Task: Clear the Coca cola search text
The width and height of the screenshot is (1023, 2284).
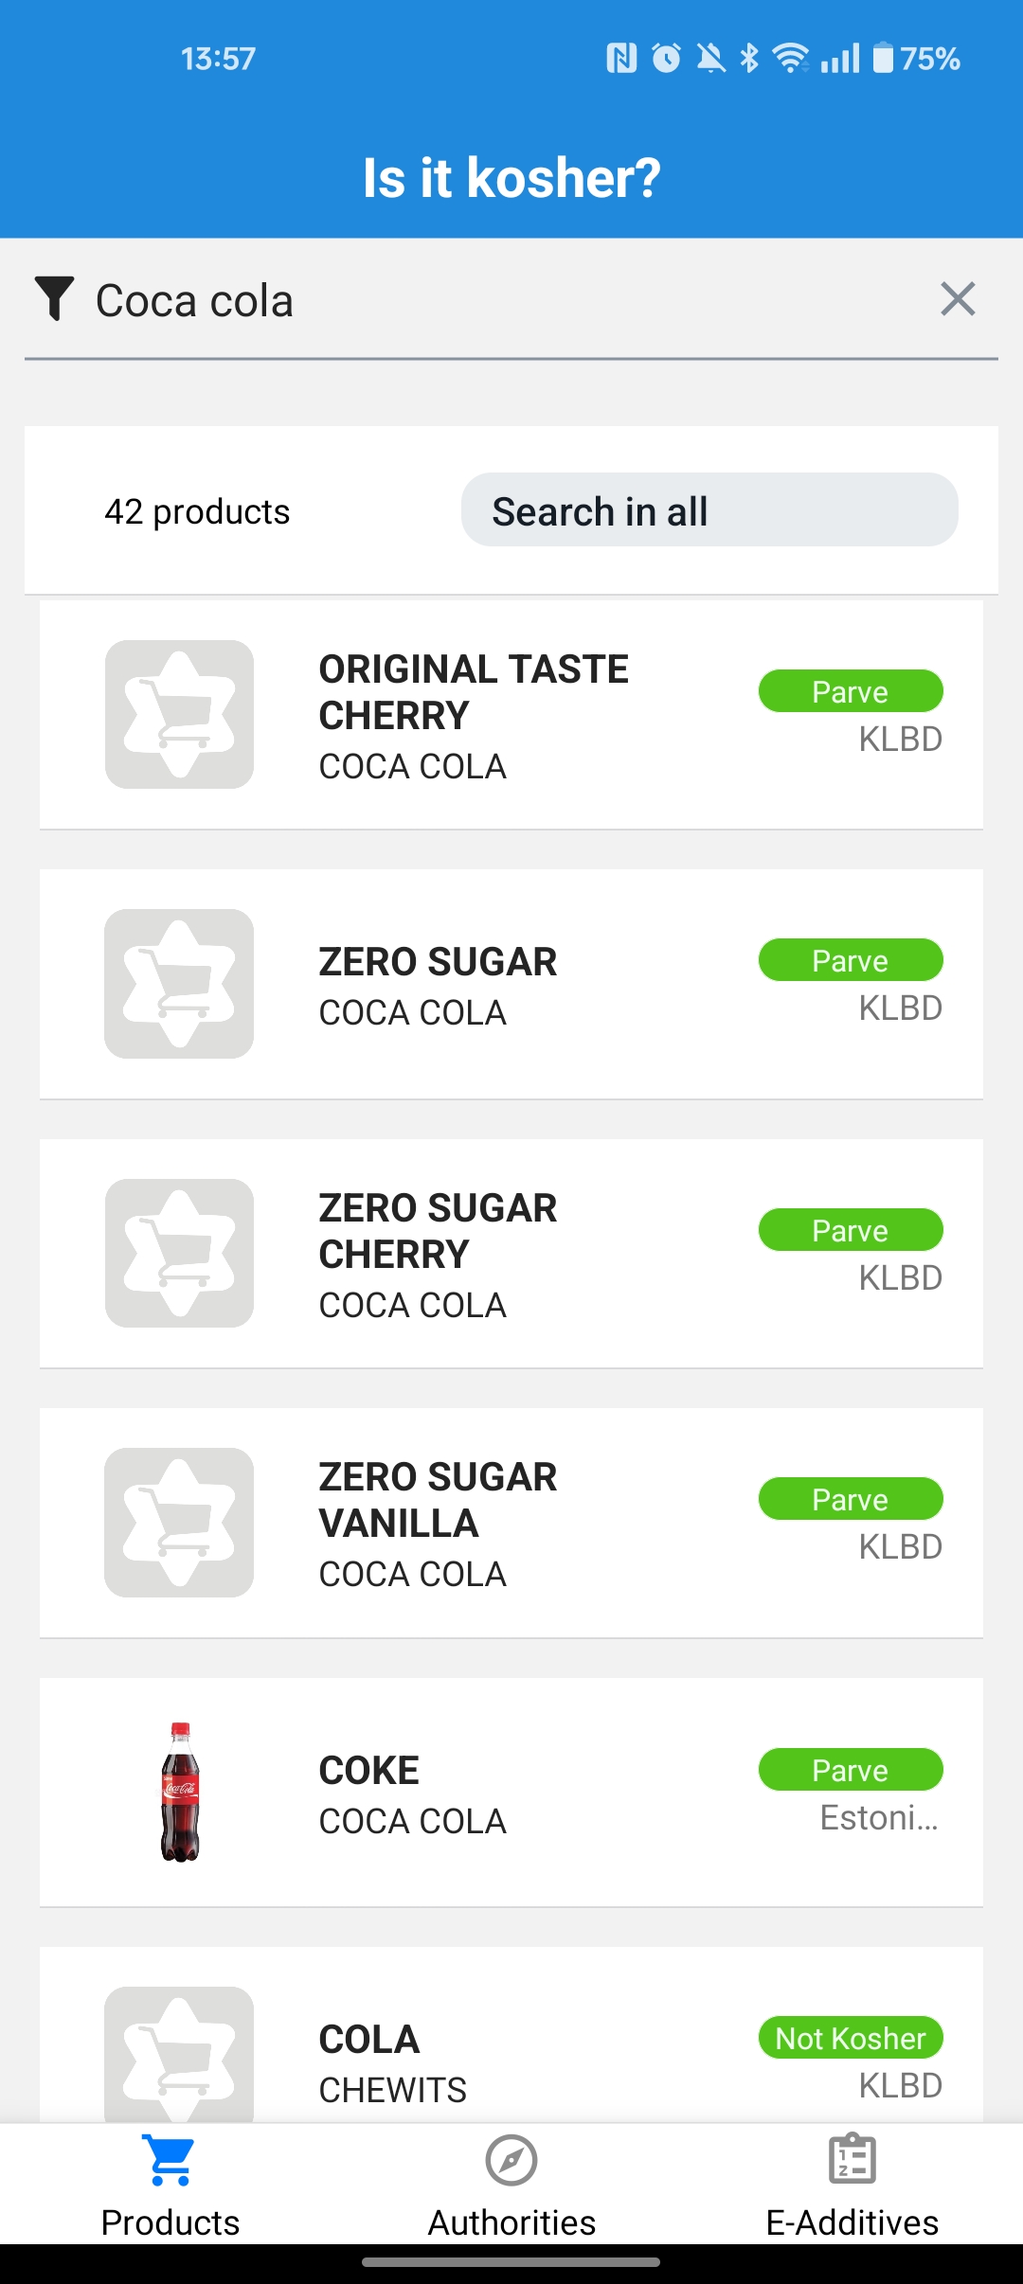Action: point(958,299)
